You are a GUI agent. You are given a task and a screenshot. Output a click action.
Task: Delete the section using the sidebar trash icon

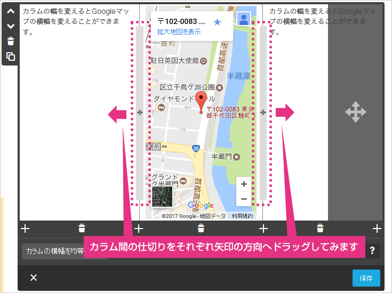pyautogui.click(x=11, y=41)
